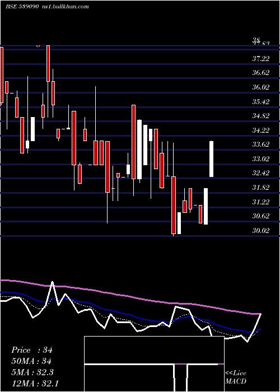Click the 32.42 price axis label

(x=261, y=173)
